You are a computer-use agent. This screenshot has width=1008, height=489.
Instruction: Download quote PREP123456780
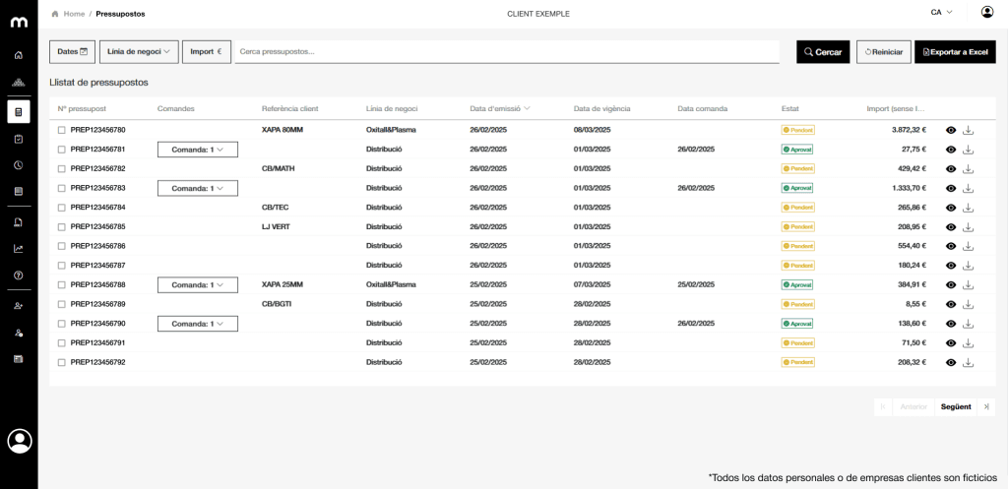pos(969,130)
